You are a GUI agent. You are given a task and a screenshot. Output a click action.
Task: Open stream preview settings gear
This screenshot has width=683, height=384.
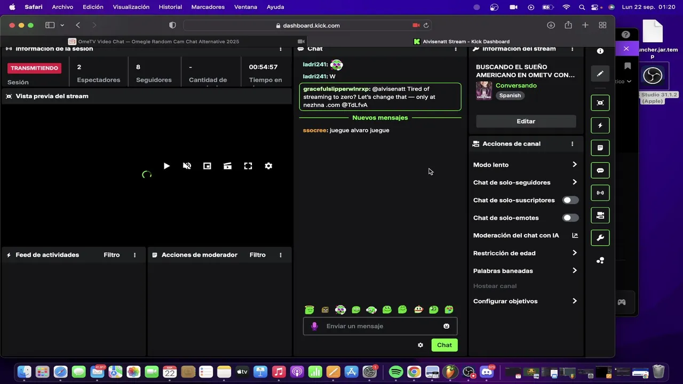pos(268,166)
